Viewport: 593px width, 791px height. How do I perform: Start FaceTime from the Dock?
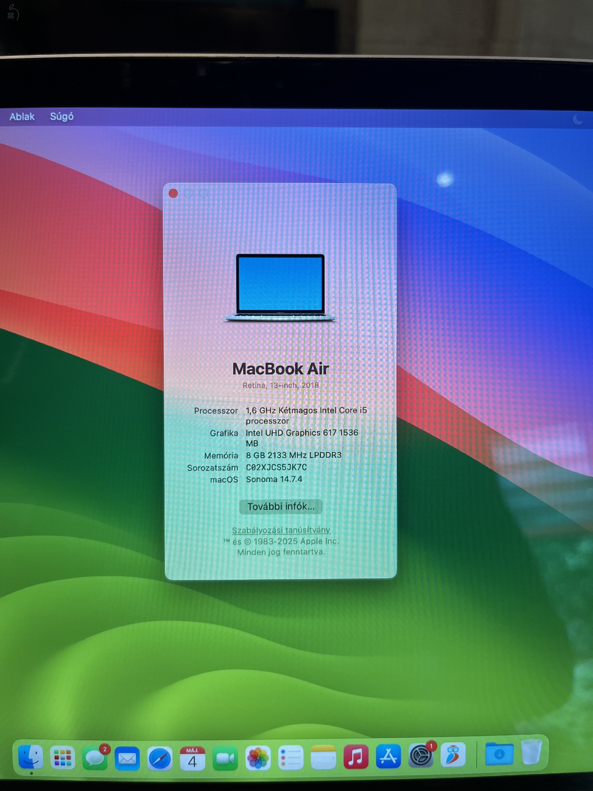(225, 758)
